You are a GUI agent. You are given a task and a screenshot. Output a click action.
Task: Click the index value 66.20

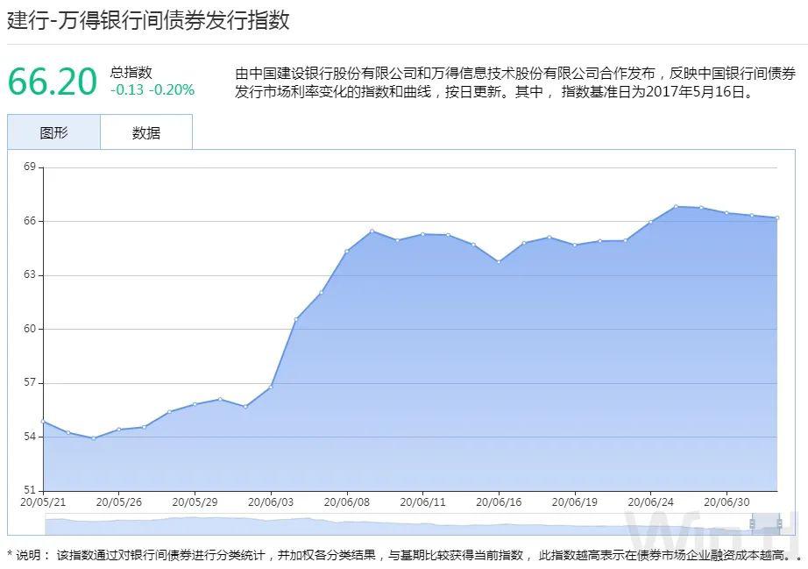coord(52,82)
